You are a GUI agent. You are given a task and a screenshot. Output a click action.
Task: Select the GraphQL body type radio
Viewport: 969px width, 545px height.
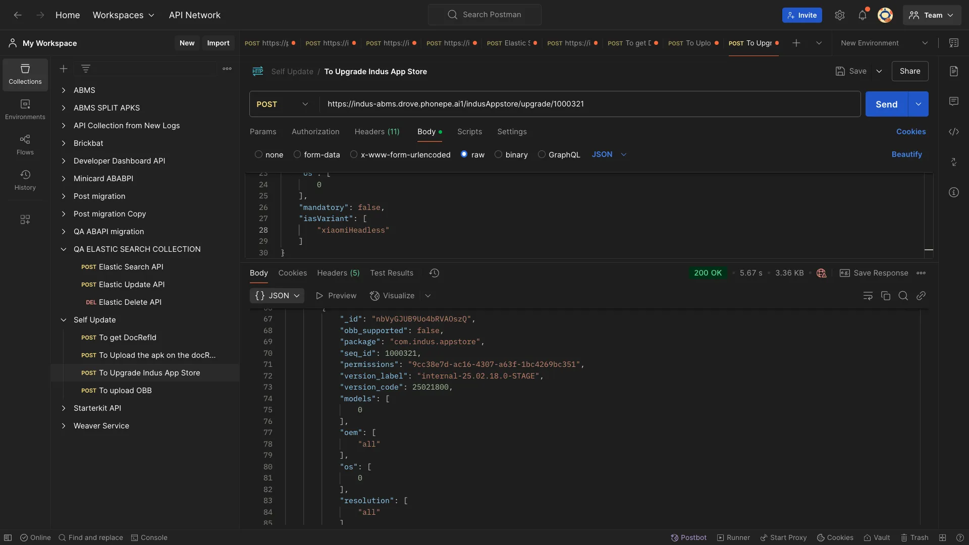click(542, 154)
